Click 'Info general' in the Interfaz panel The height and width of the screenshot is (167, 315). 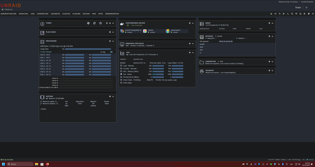pyautogui.click(x=204, y=41)
